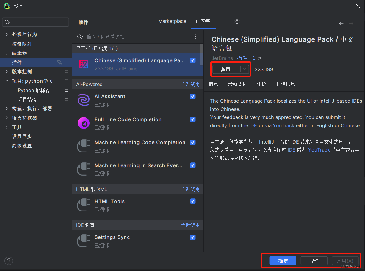Click the PyCharm logo icon
The width and height of the screenshot is (365, 271).
click(x=6, y=6)
